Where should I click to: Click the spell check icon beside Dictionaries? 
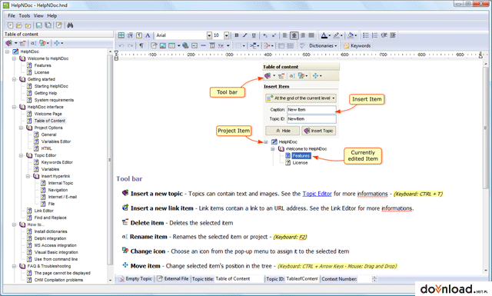pyautogui.click(x=302, y=46)
